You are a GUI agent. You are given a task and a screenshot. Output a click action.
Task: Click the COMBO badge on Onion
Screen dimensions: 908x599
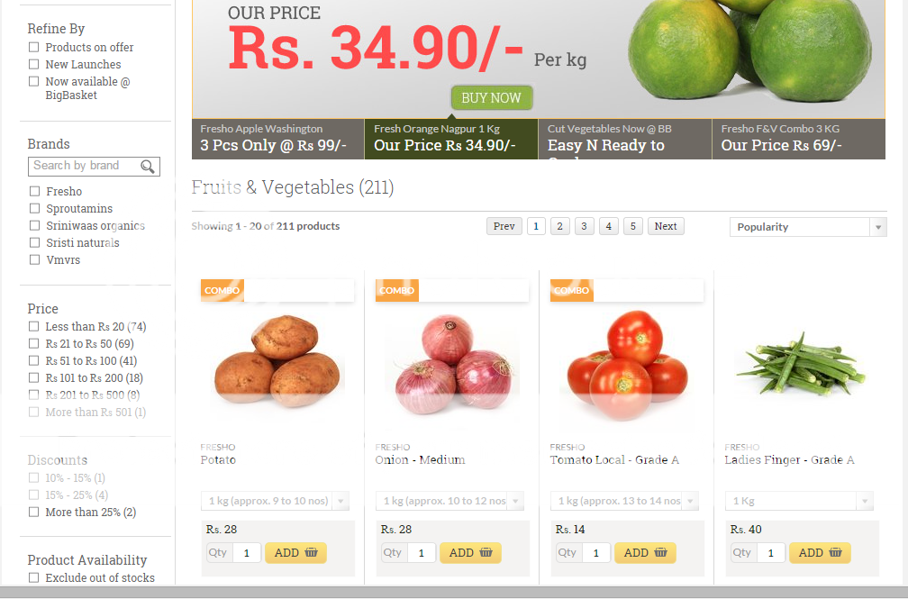click(397, 290)
